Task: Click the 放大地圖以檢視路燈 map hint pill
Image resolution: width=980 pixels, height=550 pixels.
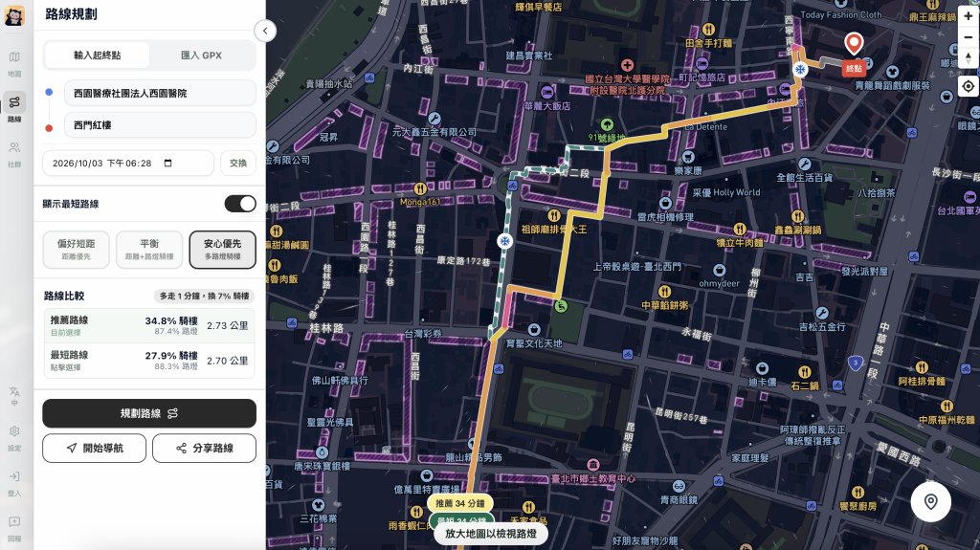Action: point(491,534)
